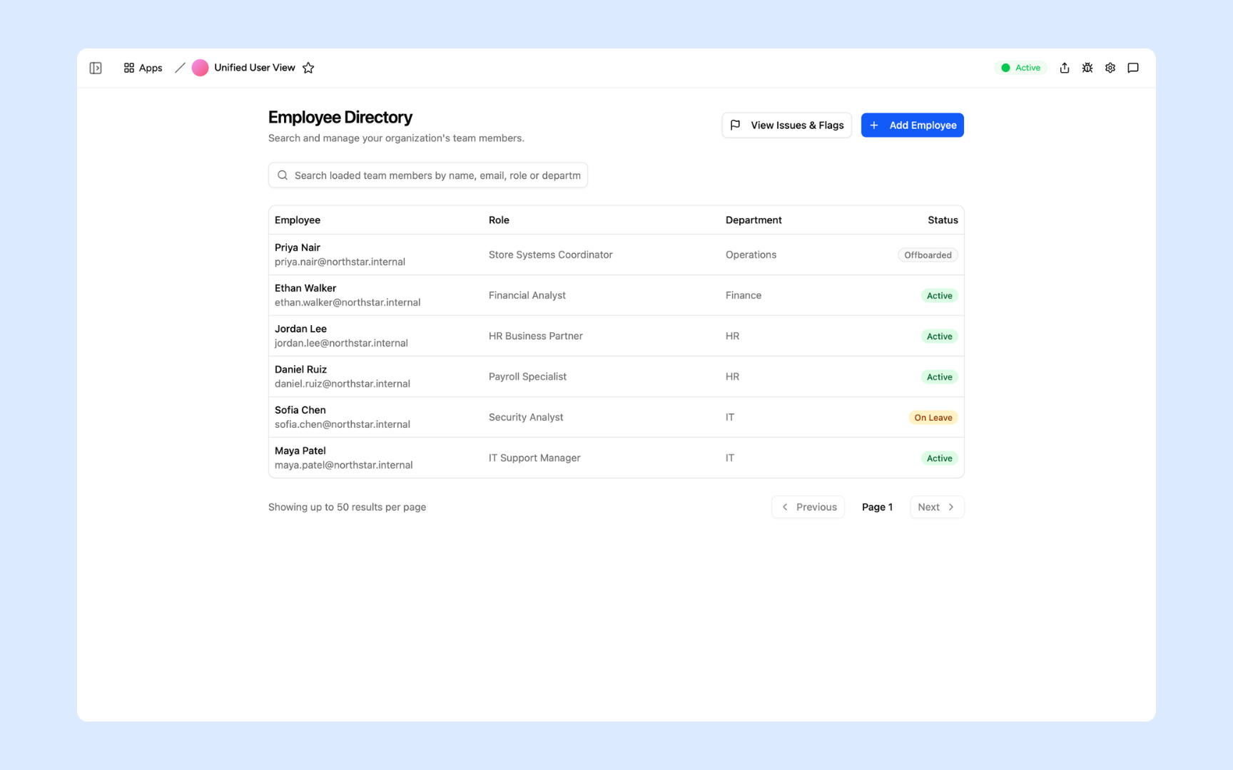Star the Unified User View app
Screen dimensions: 1233x770
(x=308, y=68)
